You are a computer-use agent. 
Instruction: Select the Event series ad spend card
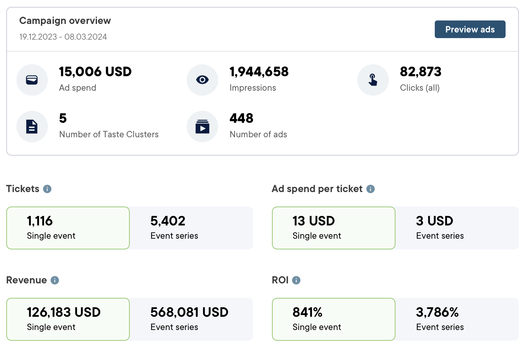coord(457,228)
